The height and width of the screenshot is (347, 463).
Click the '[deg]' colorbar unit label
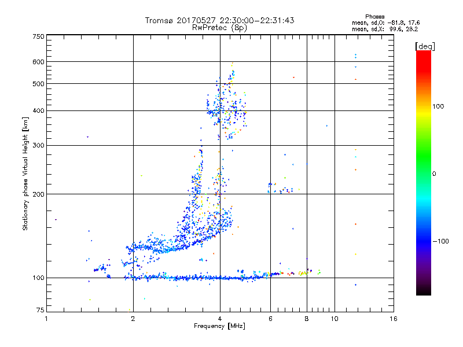click(425, 46)
